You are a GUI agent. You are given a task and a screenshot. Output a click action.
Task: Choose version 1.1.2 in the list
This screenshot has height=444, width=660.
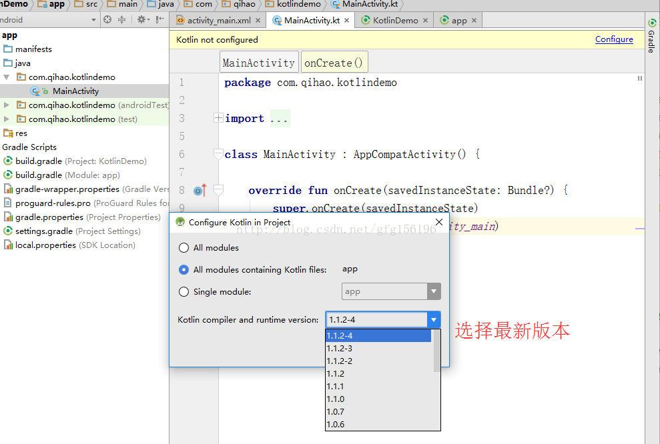(x=378, y=373)
